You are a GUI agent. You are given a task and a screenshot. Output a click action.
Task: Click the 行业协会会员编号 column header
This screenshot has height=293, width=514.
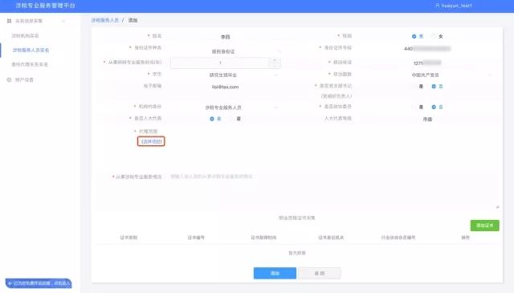[x=398, y=238]
